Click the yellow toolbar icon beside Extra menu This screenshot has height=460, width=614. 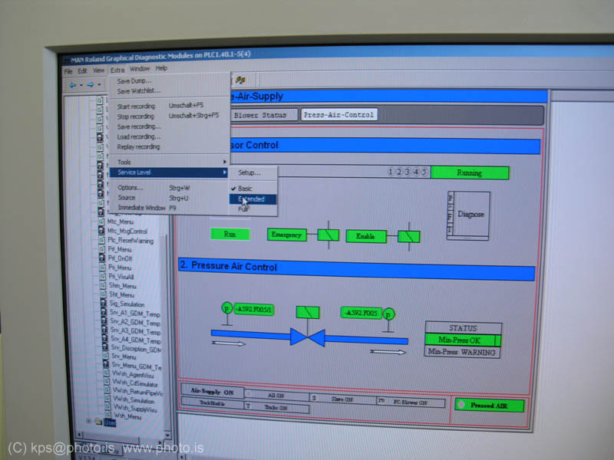coord(240,80)
